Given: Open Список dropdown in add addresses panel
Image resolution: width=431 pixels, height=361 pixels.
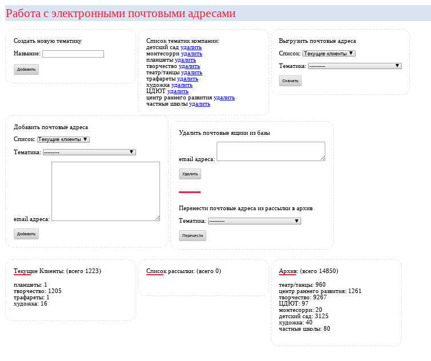Looking at the screenshot, I should click(x=63, y=139).
